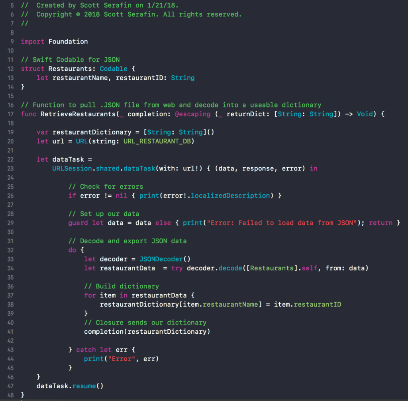Click the 'returnDict' parameter label
This screenshot has width=408, height=401.
[x=246, y=114]
